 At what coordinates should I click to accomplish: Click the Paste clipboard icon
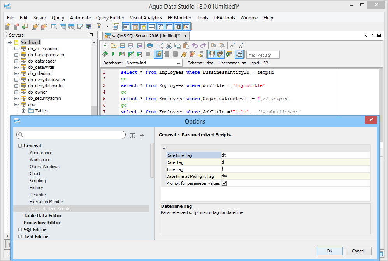pos(186,45)
